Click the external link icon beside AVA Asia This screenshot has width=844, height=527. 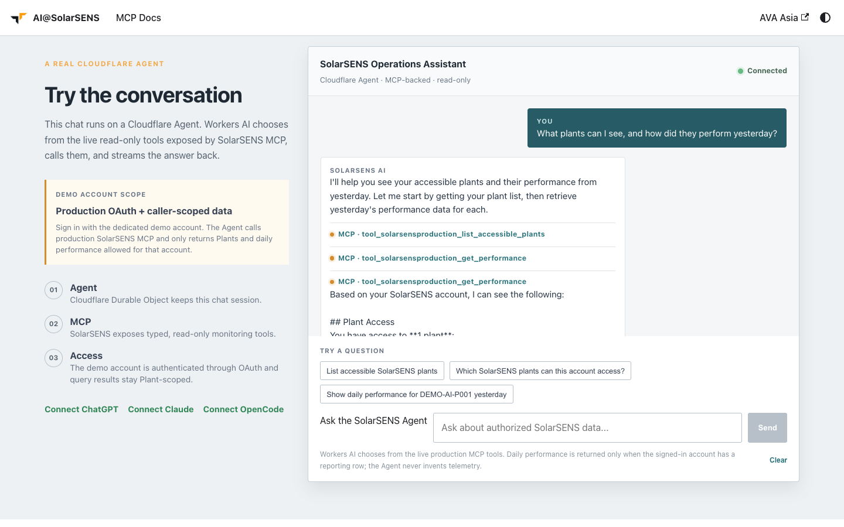point(805,17)
